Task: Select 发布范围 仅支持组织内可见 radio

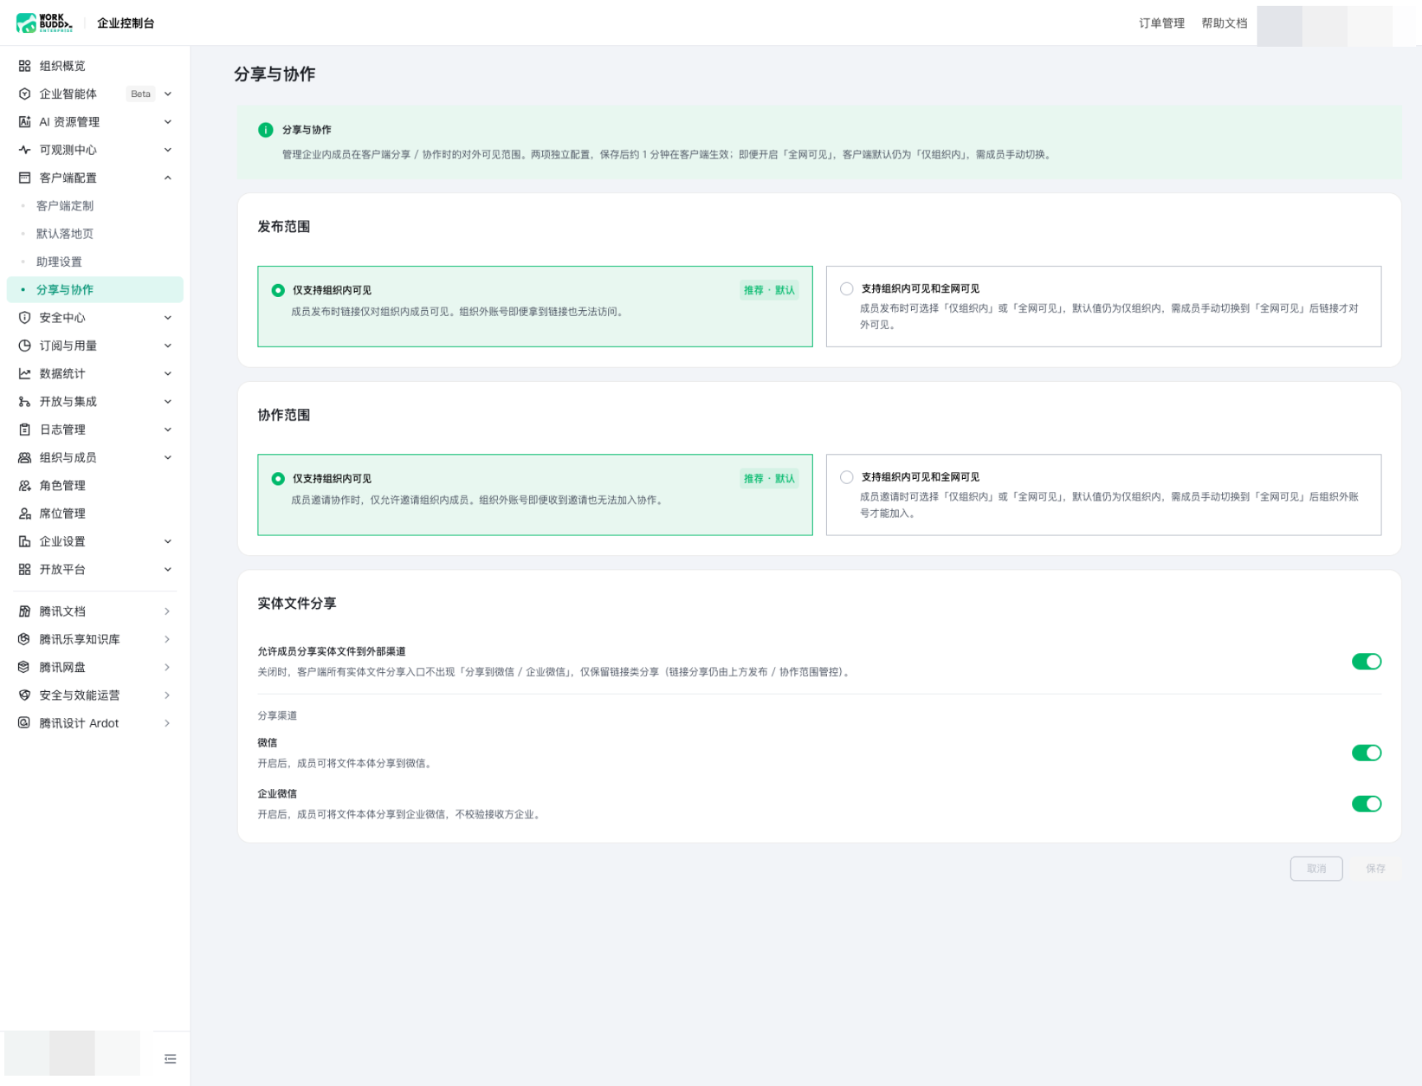Action: tap(278, 290)
